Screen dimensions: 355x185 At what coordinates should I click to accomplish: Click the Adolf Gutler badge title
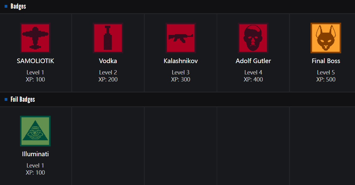(x=253, y=61)
